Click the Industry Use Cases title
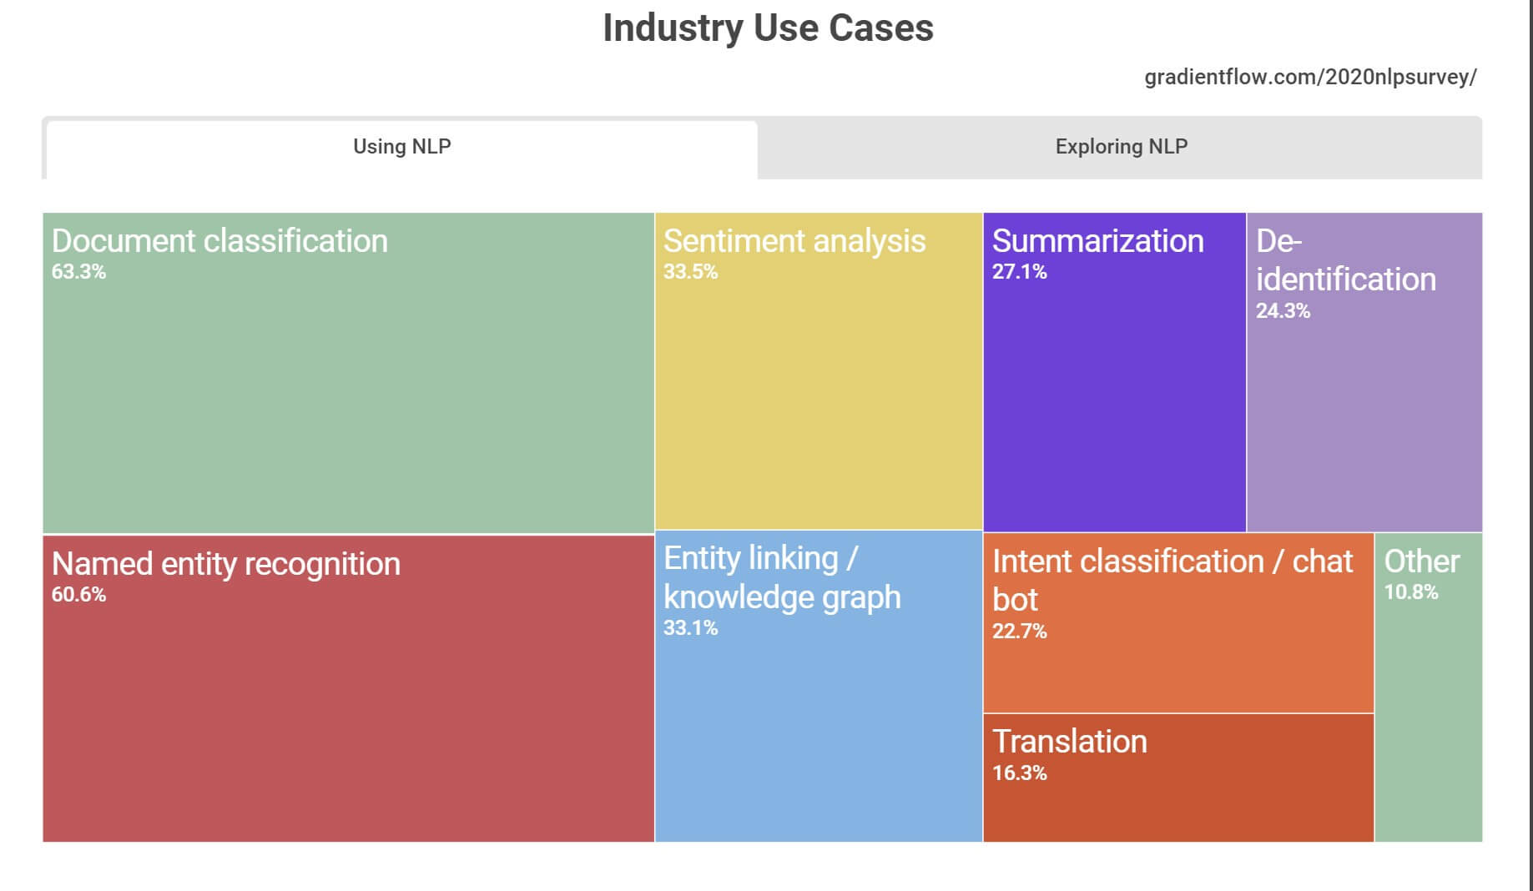Image resolution: width=1533 pixels, height=891 pixels. pyautogui.click(x=768, y=28)
